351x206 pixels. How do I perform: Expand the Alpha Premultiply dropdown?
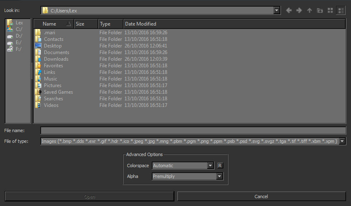(219, 176)
